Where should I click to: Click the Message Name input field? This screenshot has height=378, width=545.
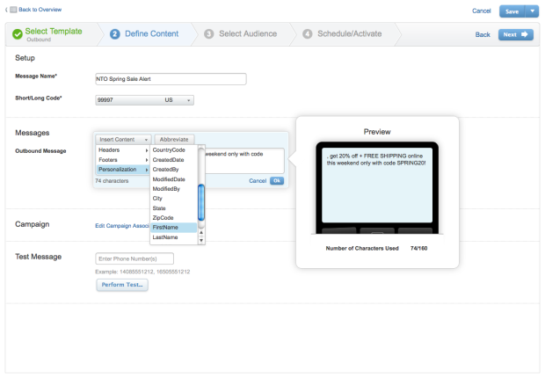171,79
